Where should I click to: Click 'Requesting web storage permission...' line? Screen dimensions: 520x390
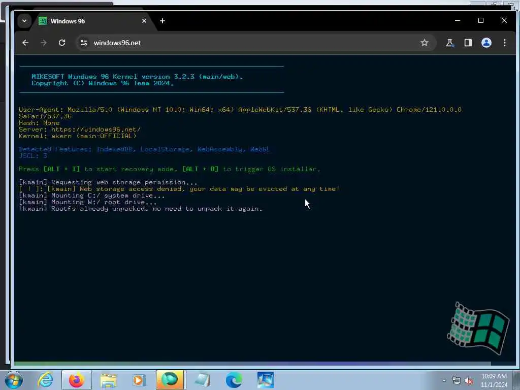(x=108, y=182)
